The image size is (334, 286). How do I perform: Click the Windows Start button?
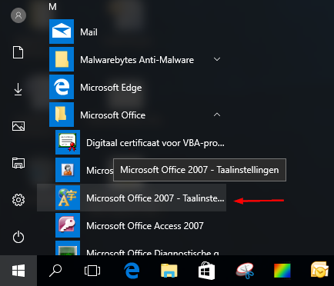(x=18, y=271)
